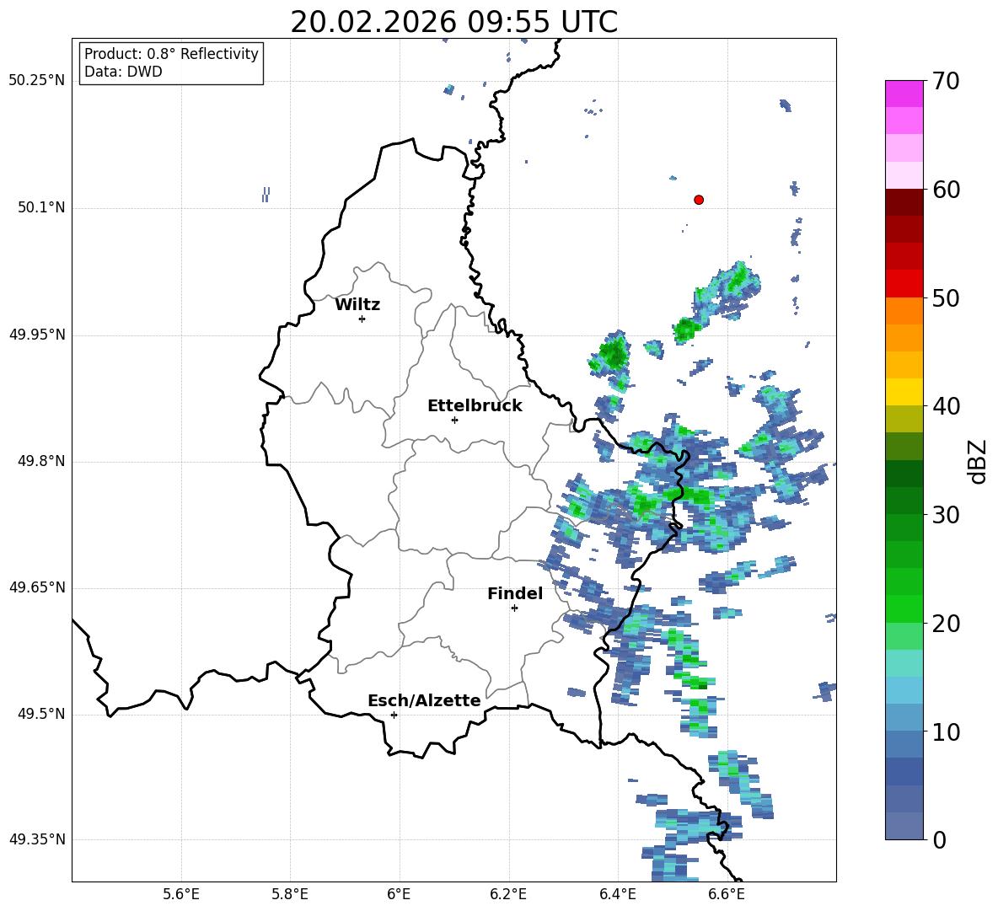
Task: Click the longitude label 6.4°E
Action: pos(617,895)
